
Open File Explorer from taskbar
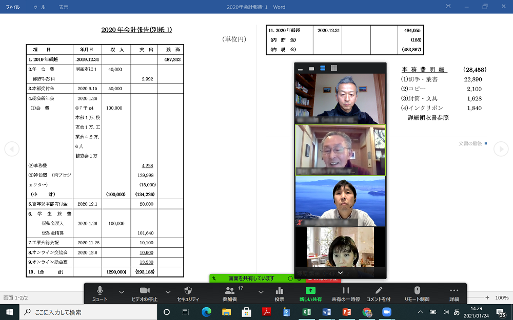tap(226, 312)
